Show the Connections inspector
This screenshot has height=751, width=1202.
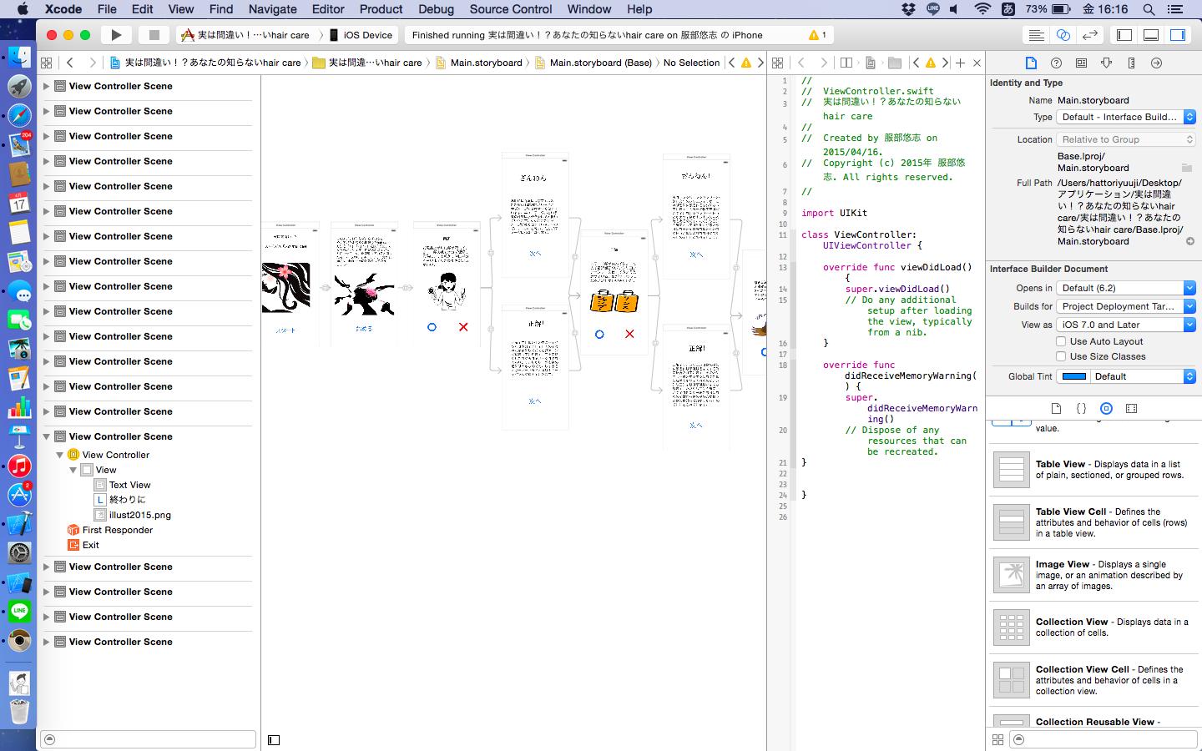(x=1156, y=63)
